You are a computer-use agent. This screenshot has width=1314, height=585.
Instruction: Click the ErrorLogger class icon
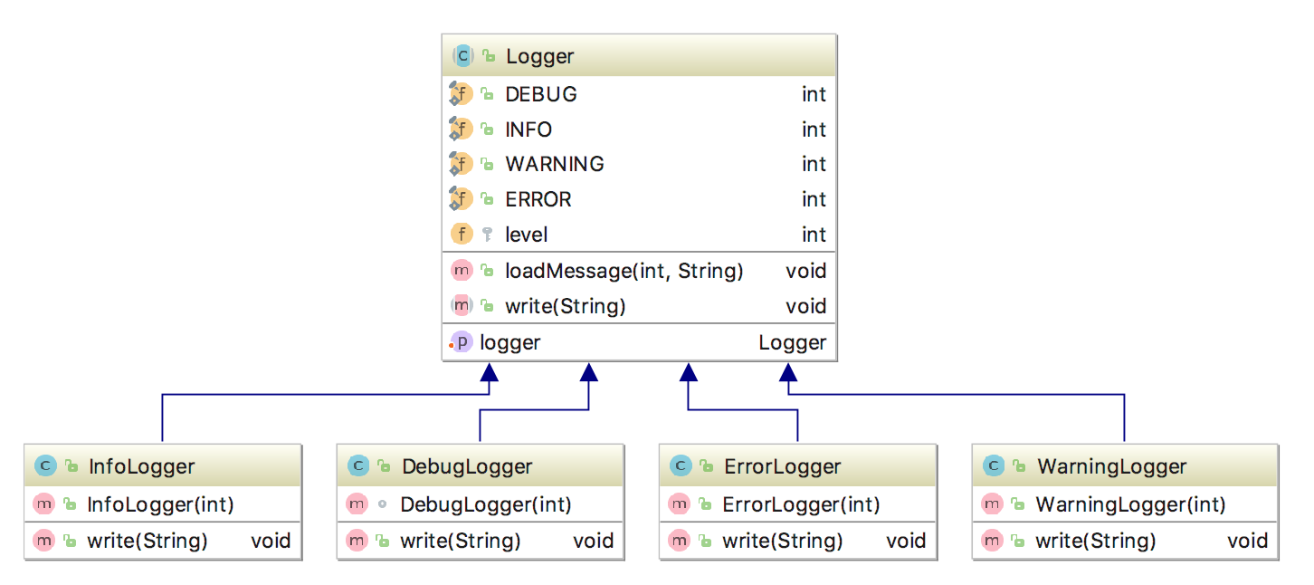click(x=681, y=466)
